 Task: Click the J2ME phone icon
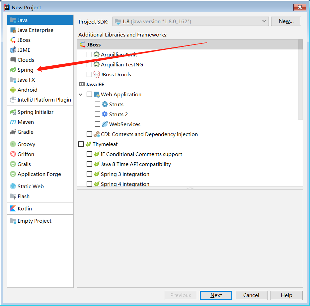point(13,50)
